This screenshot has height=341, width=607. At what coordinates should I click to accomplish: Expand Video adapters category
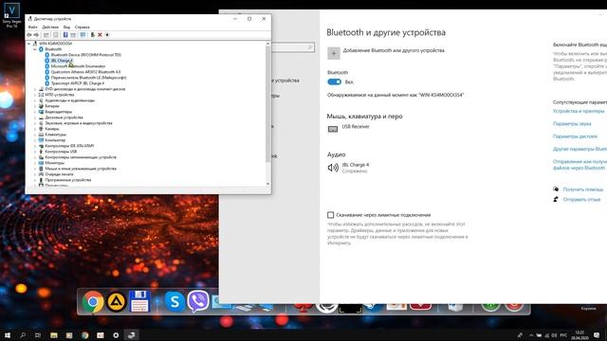point(35,112)
